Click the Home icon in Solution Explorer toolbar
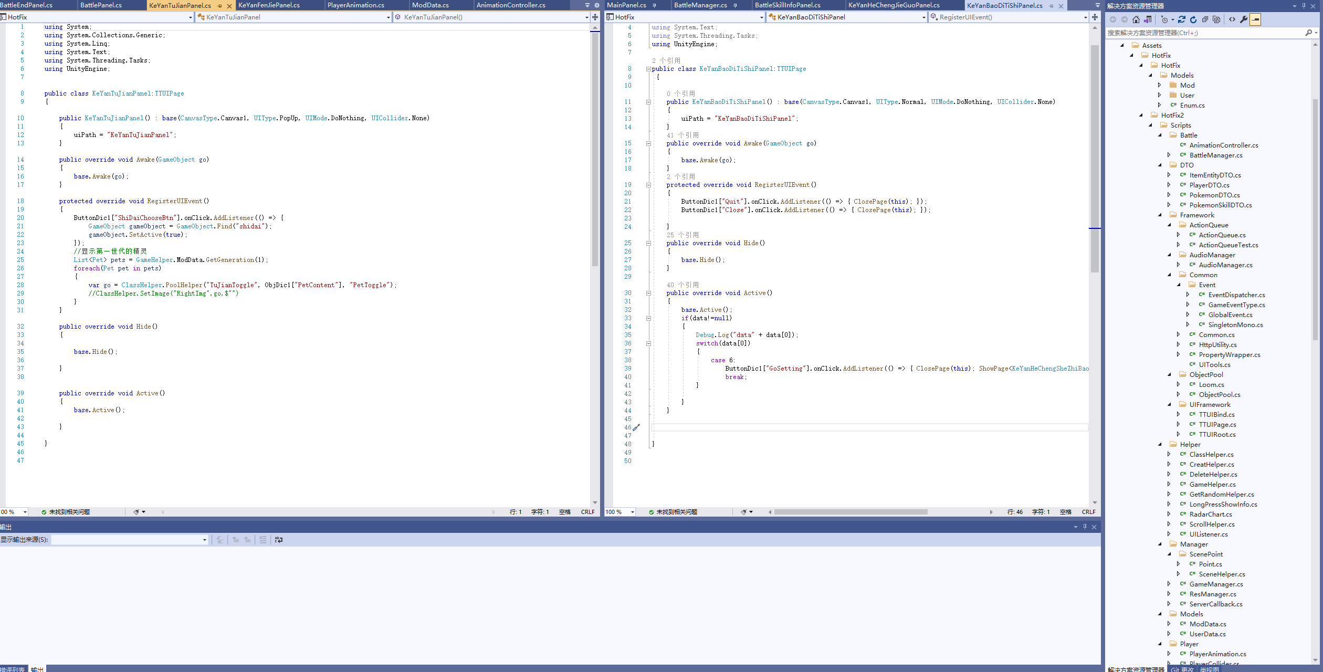Screen dimensions: 1323x672 tap(1136, 19)
